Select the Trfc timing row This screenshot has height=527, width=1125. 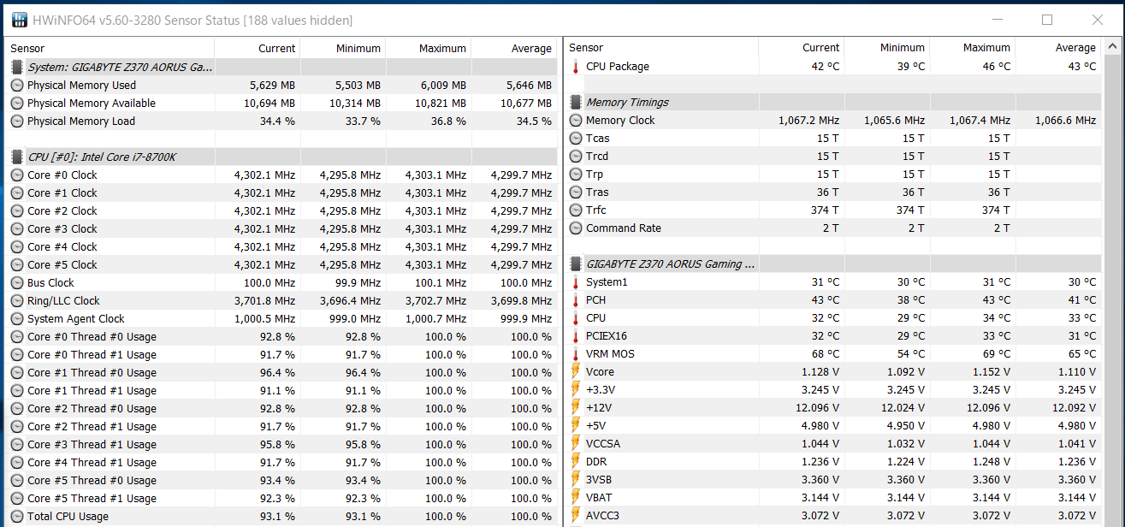(x=833, y=210)
